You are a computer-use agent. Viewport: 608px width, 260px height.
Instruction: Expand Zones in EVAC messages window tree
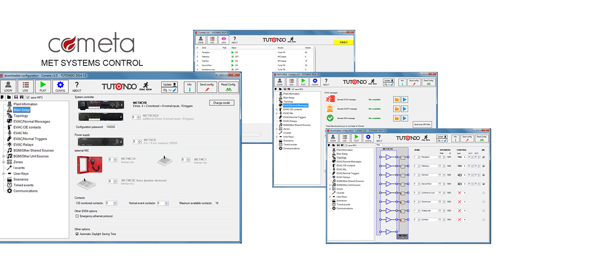[x=277, y=129]
